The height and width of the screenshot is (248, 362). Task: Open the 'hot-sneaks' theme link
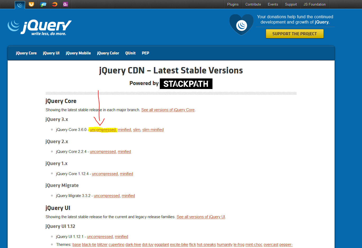click(x=206, y=245)
